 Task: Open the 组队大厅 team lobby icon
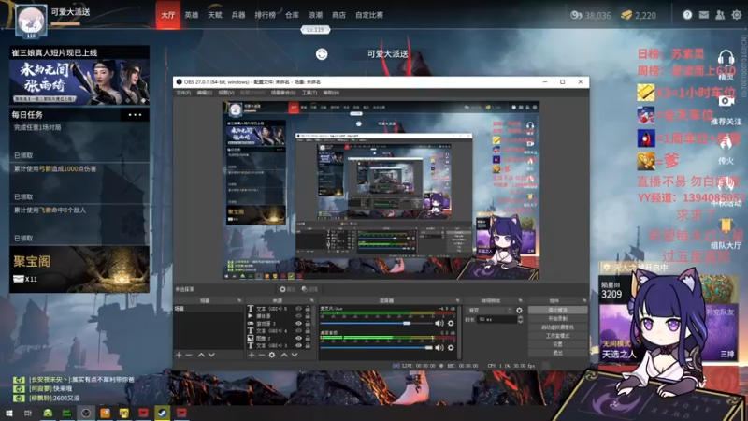point(726,225)
